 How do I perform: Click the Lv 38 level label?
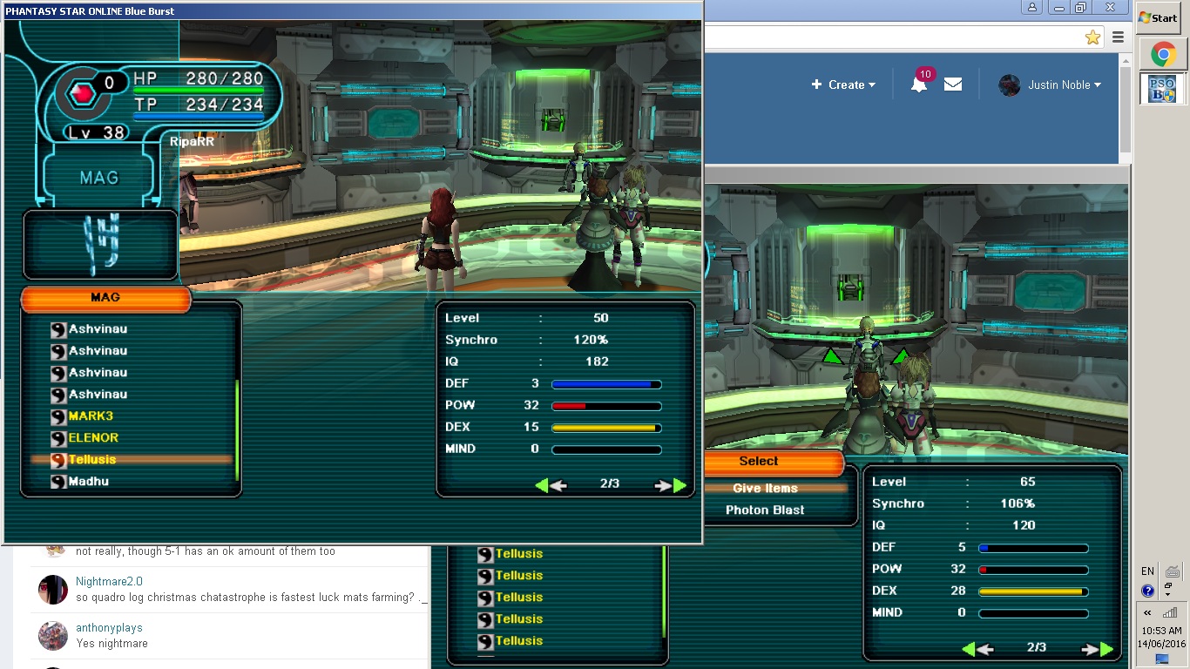coord(96,132)
